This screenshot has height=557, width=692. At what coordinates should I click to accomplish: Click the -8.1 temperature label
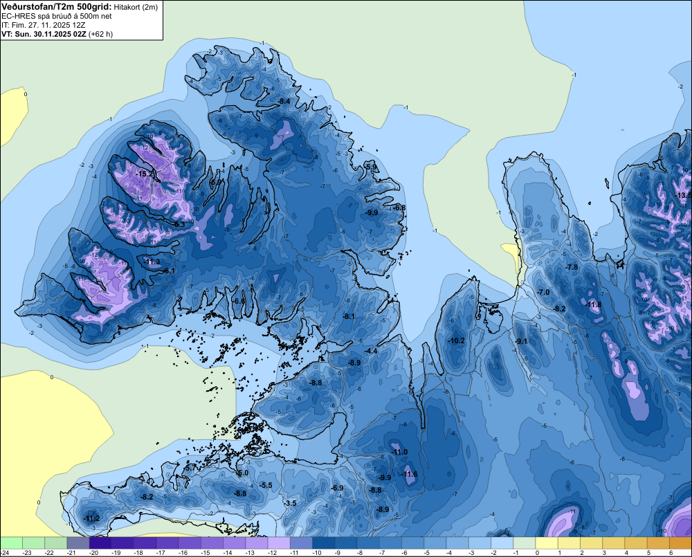click(x=349, y=316)
